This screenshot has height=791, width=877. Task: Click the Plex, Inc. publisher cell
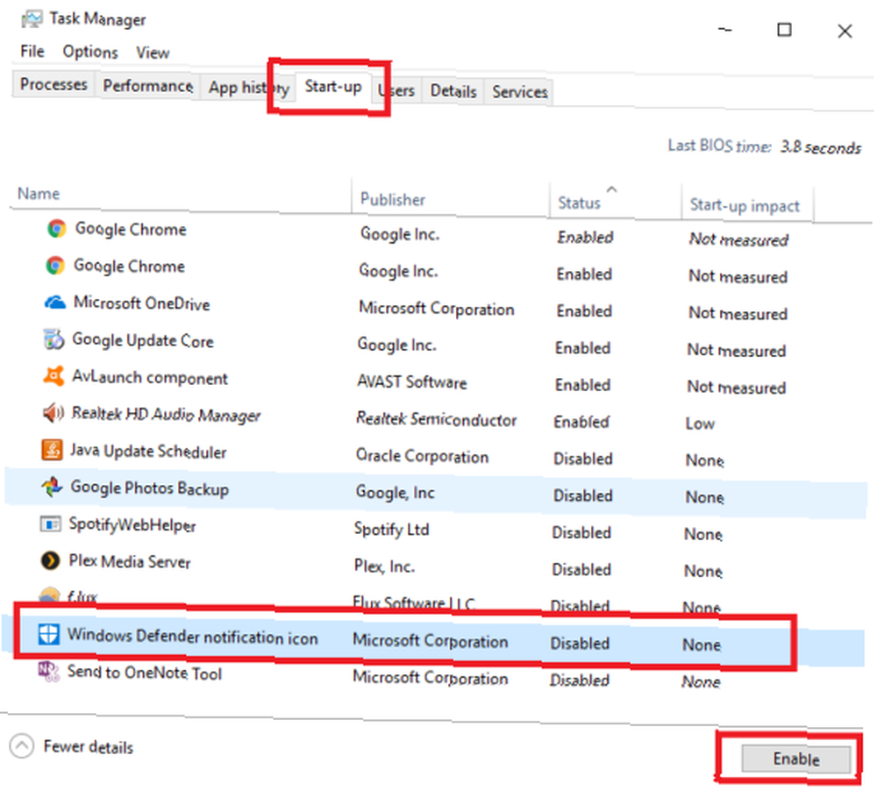pos(384,567)
